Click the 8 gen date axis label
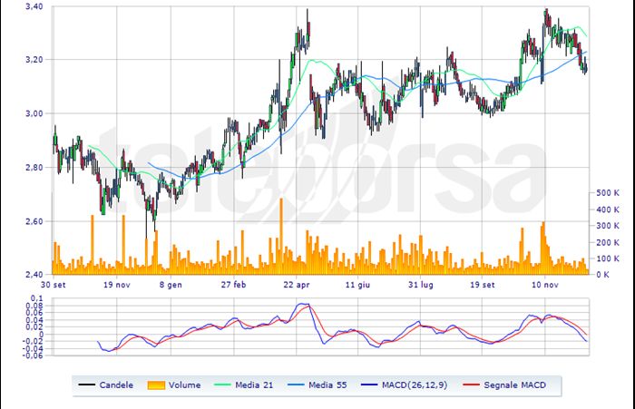The height and width of the screenshot is (409, 635). point(171,284)
